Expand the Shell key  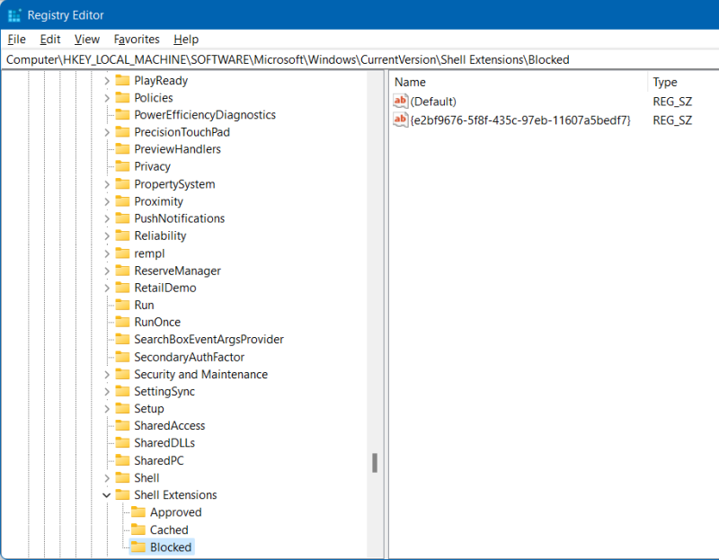[106, 478]
